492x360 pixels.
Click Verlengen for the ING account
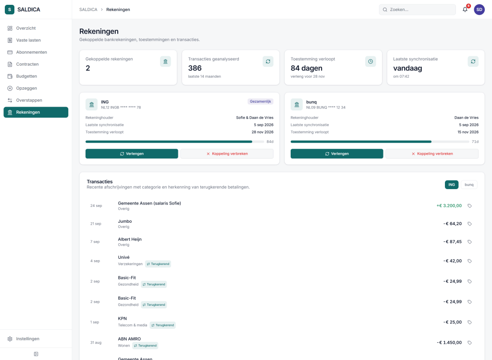tap(132, 154)
